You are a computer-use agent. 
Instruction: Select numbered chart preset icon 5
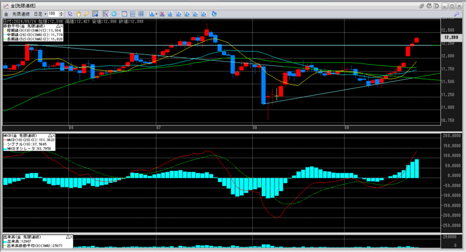click(203, 14)
